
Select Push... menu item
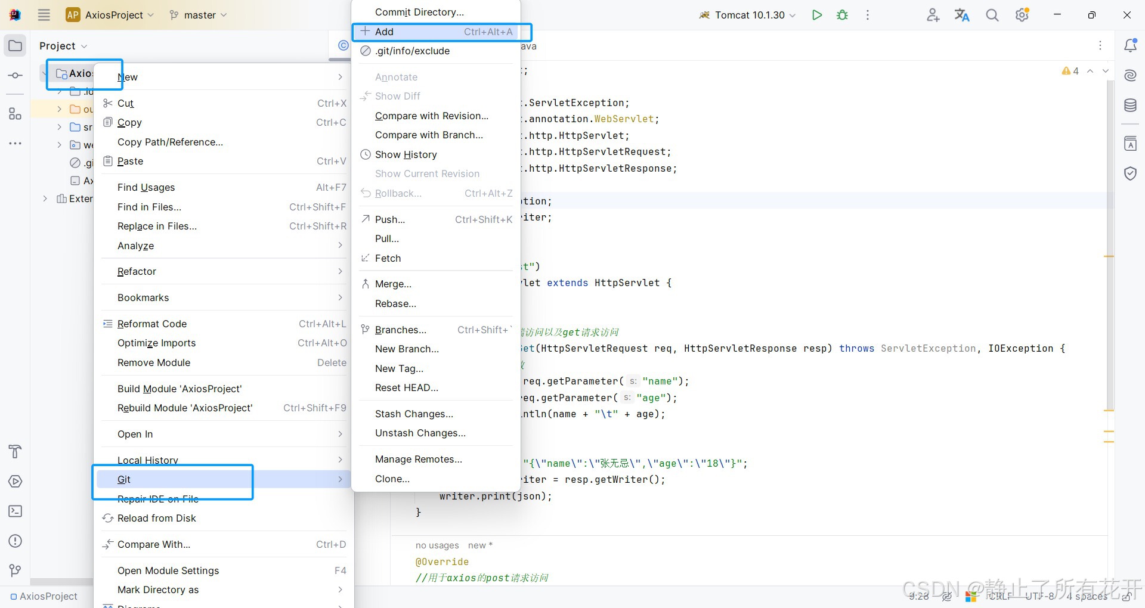coord(436,219)
